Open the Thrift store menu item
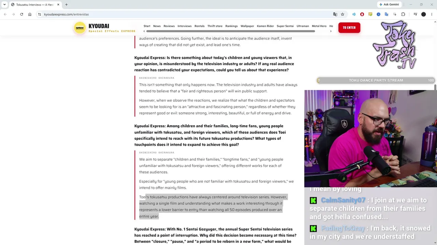Viewport: 437px width, 245px height. [x=215, y=26]
